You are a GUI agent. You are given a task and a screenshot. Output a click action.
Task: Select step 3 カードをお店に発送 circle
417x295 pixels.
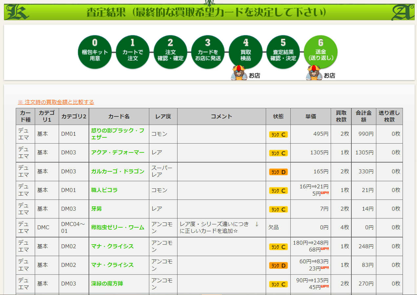208,52
